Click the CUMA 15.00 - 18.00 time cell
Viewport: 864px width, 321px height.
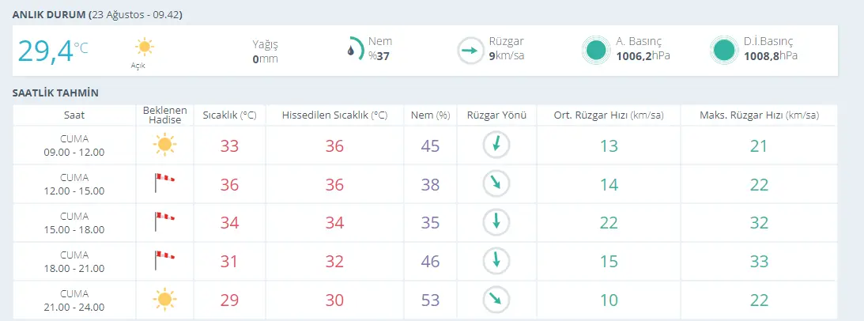coord(74,222)
